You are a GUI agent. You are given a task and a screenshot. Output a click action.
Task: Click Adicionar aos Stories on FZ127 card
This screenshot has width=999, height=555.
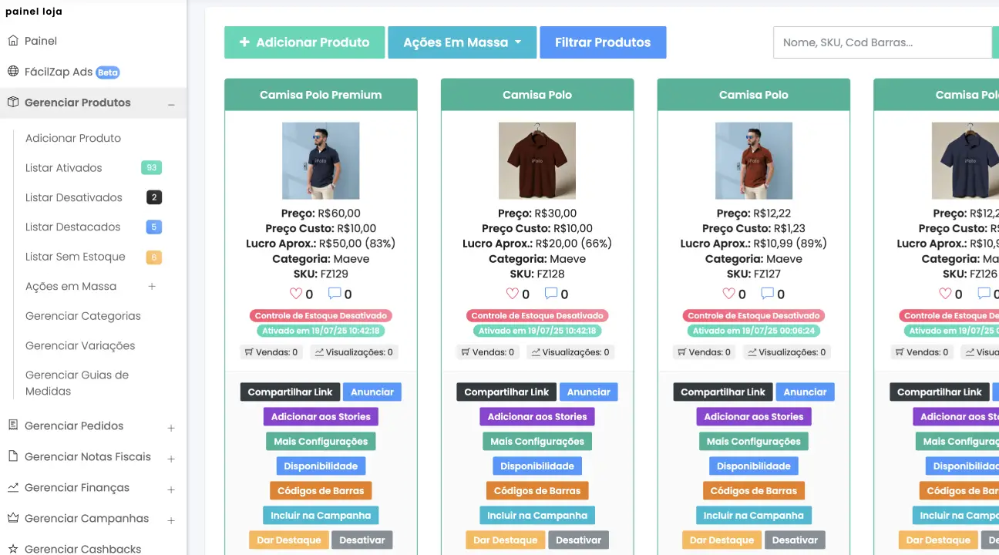754,416
